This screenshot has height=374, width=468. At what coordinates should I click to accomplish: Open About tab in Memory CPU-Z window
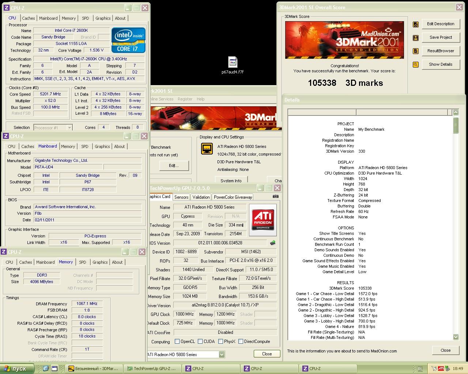coord(117,262)
